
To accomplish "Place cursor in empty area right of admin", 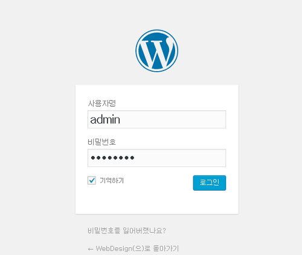I will point(173,119).
